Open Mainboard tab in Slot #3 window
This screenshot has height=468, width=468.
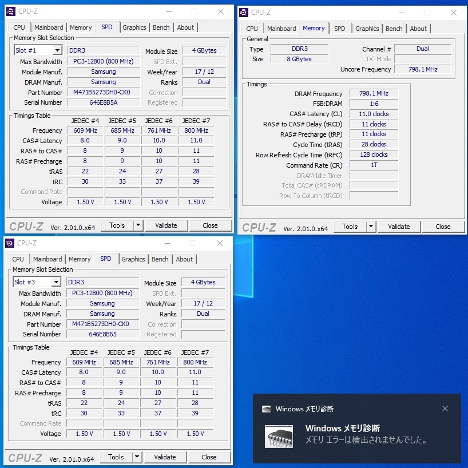pyautogui.click(x=47, y=259)
